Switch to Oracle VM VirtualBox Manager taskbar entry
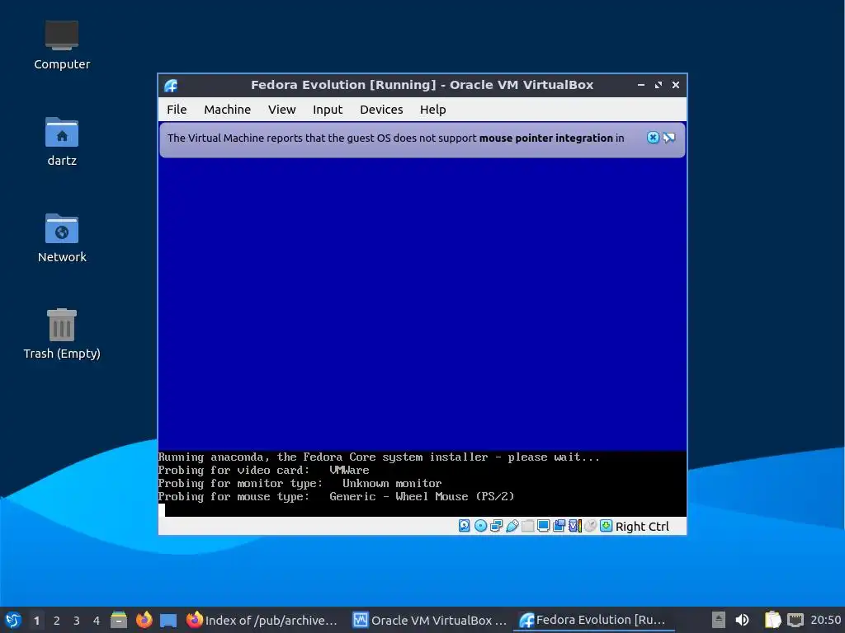 pyautogui.click(x=429, y=620)
